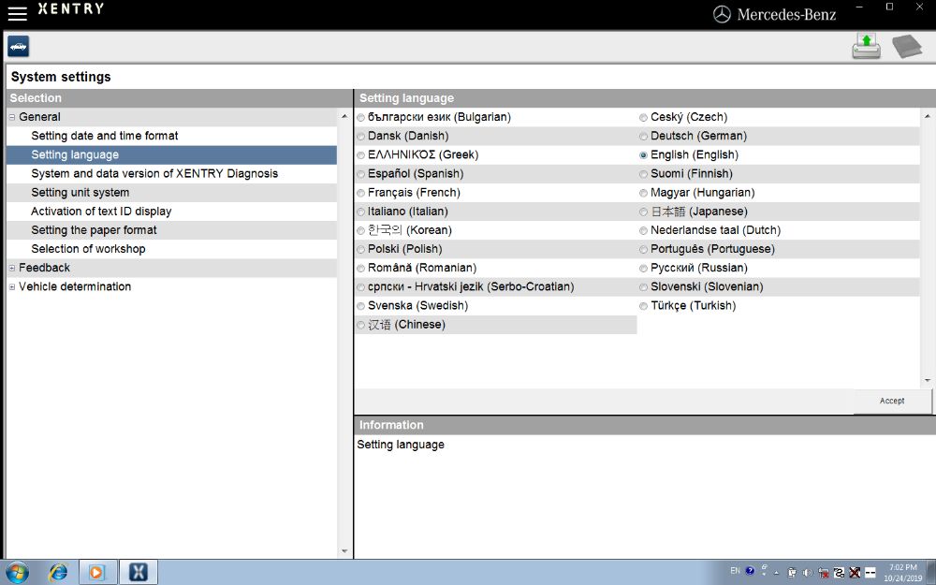
Task: Select Deutsch (German) radio button
Action: pyautogui.click(x=644, y=137)
